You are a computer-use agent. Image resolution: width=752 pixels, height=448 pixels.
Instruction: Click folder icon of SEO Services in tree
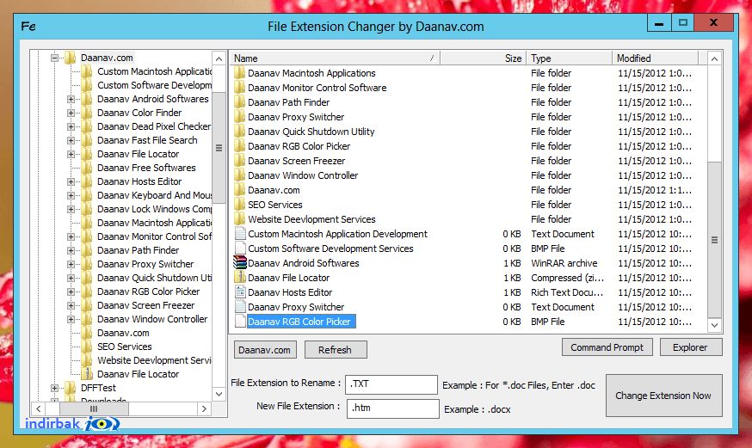tap(87, 347)
